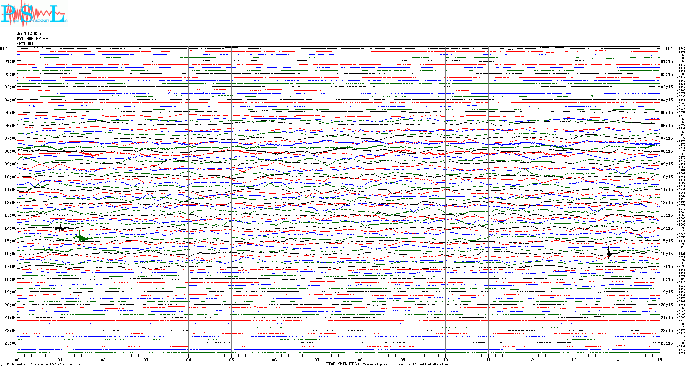Click the 14:00 hour label

point(10,228)
